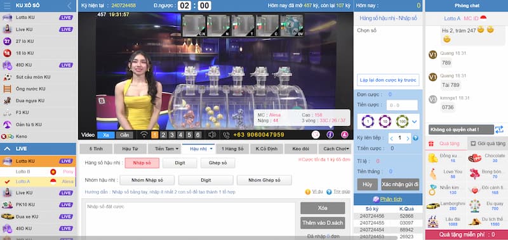Increase Kỳ liên tiếp count
The height and width of the screenshot is (240, 508).
coord(408,139)
